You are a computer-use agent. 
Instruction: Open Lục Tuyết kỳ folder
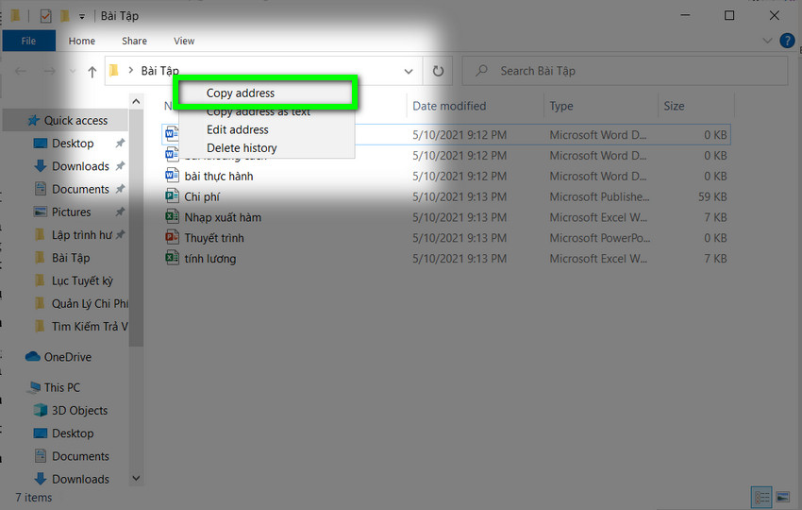click(82, 280)
